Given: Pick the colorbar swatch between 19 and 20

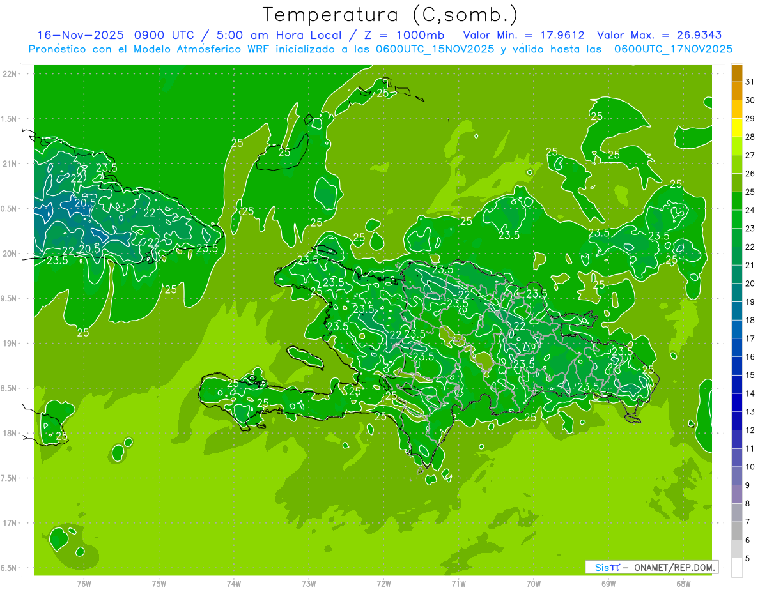Looking at the screenshot, I should pyautogui.click(x=737, y=293).
